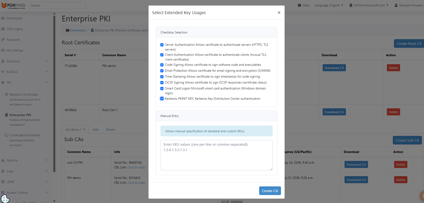This screenshot has width=424, height=203.
Task: Expand the LDAP sidebar menu
Action: pyautogui.click(x=46, y=182)
